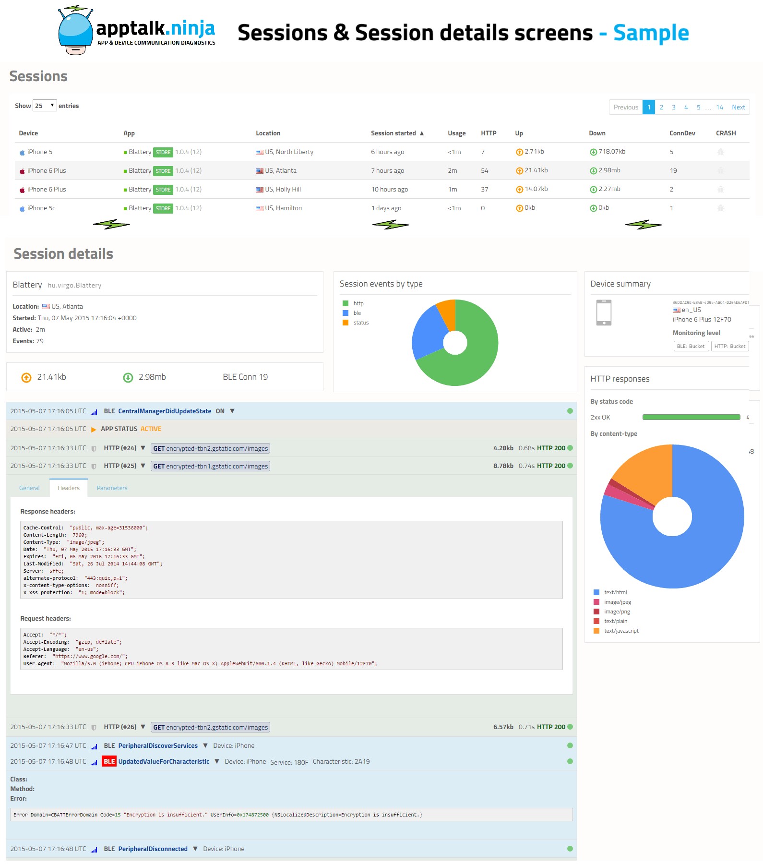763x864 pixels.
Task: Go to pagination page 5
Action: click(699, 107)
